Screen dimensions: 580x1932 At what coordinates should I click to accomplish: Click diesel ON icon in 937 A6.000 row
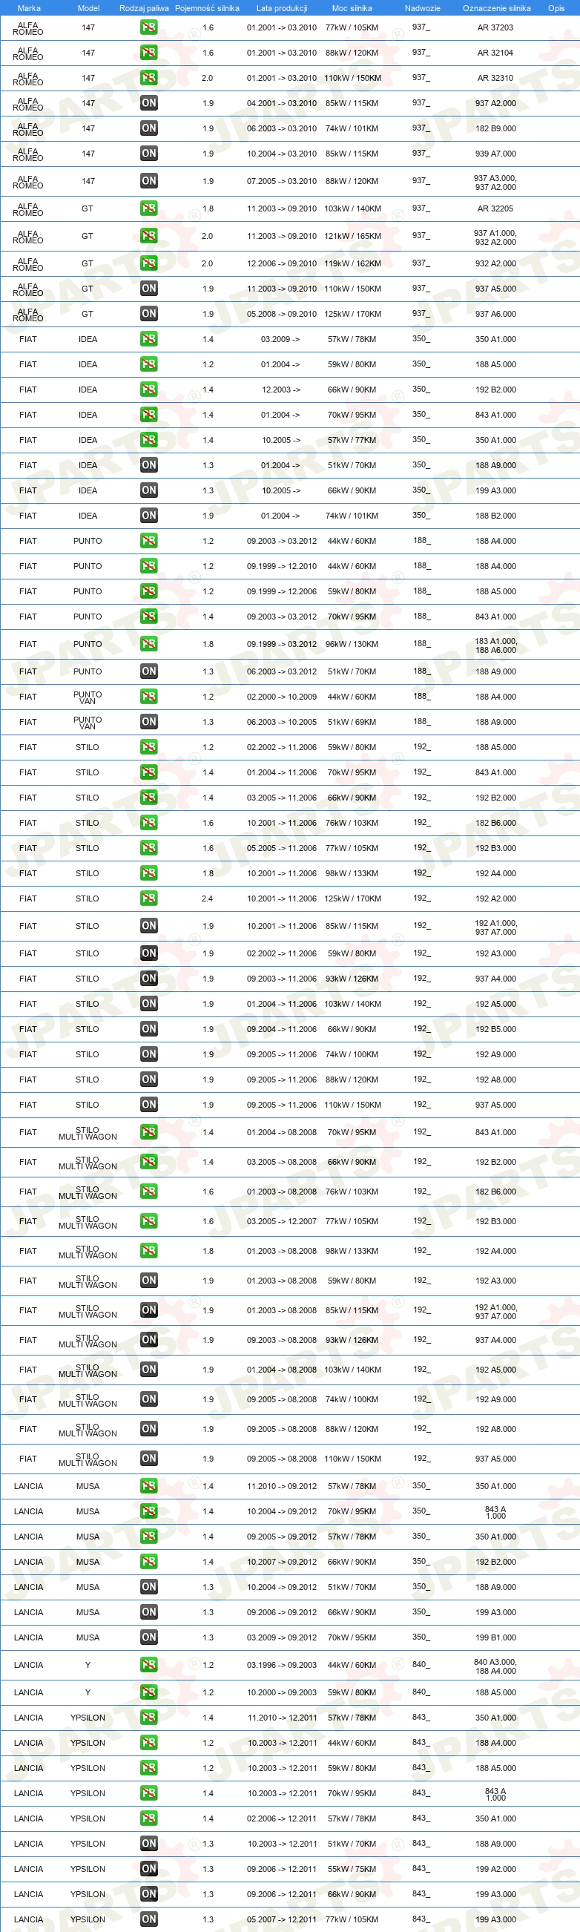tap(149, 315)
